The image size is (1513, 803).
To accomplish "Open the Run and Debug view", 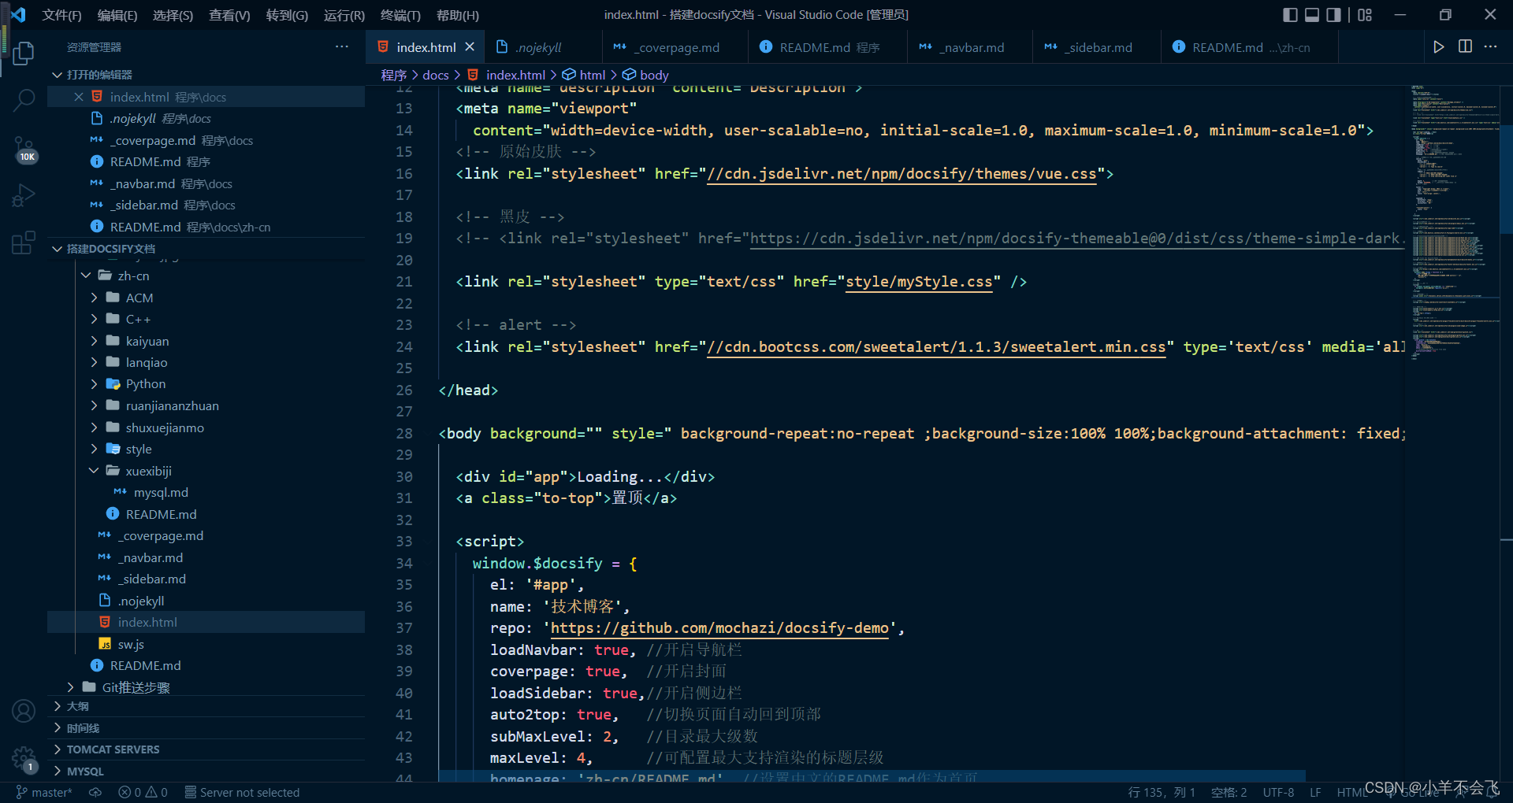I will pyautogui.click(x=24, y=195).
